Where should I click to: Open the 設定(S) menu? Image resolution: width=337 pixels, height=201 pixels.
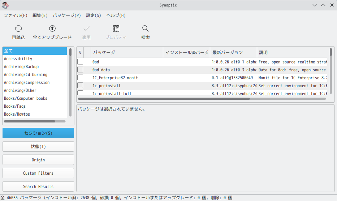pyautogui.click(x=94, y=15)
